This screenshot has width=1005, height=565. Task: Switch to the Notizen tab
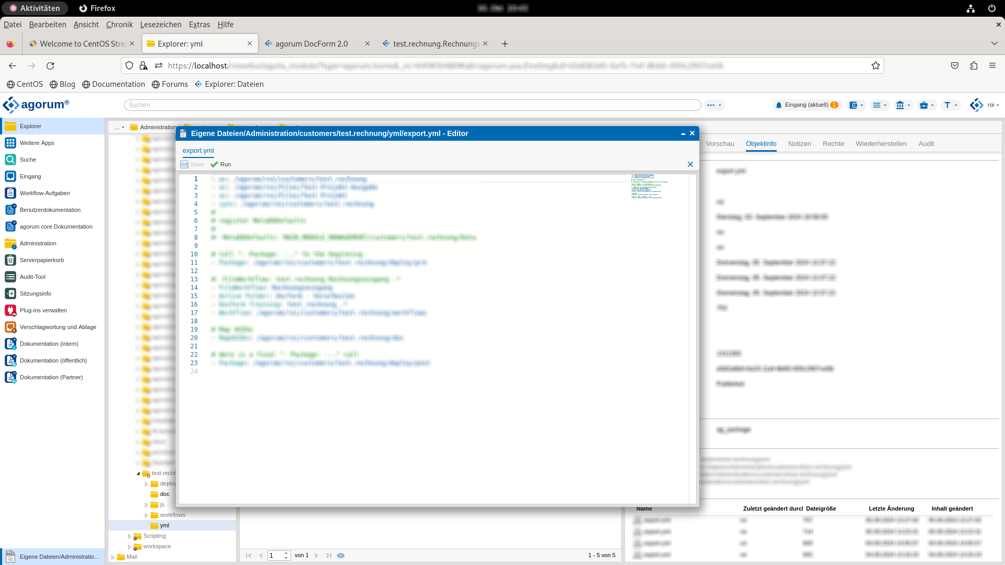pos(800,144)
